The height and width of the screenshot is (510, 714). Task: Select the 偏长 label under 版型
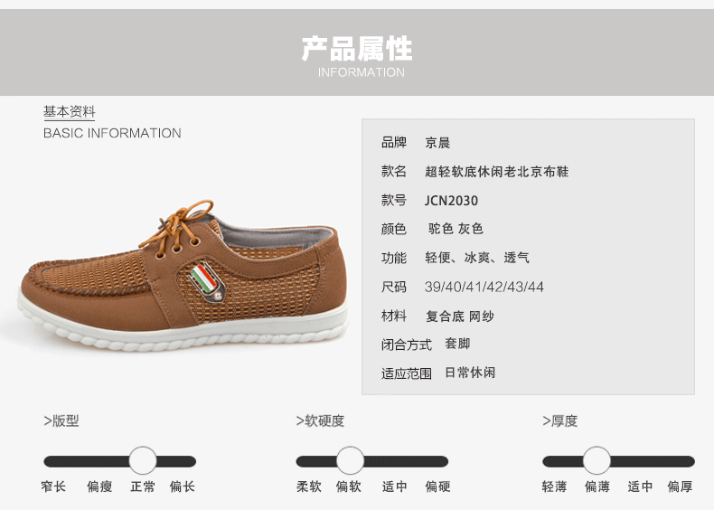pos(183,486)
